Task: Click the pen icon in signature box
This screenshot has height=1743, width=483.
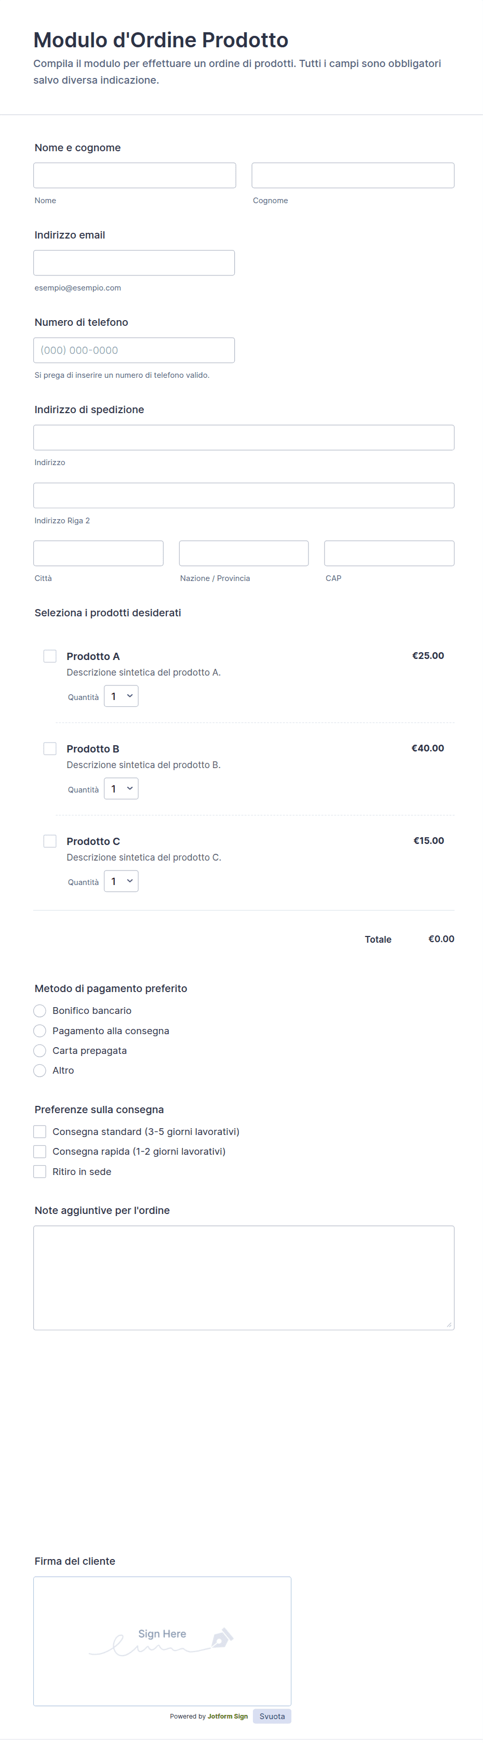Action: click(222, 1638)
